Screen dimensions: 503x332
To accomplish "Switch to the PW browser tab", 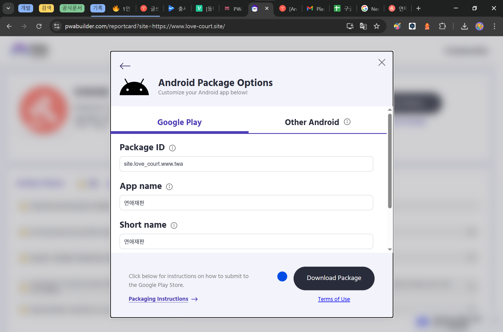I will tap(233, 9).
